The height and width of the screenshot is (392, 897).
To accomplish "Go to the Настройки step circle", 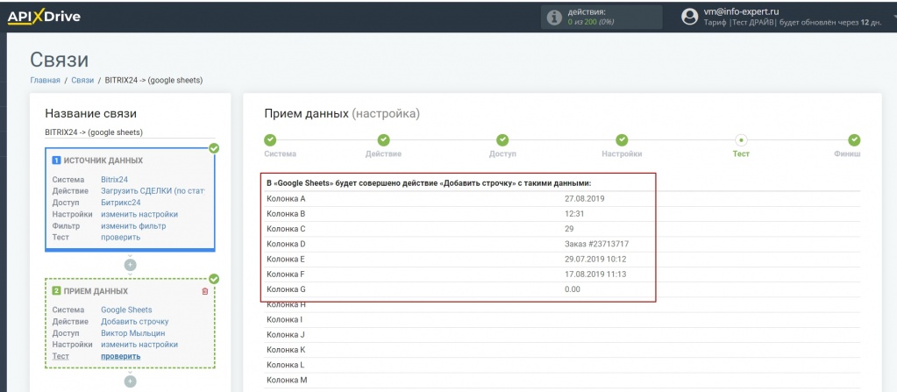I will pyautogui.click(x=622, y=140).
